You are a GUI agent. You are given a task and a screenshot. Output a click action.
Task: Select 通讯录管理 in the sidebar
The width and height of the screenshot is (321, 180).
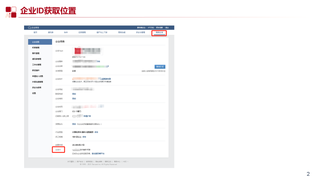37,59
